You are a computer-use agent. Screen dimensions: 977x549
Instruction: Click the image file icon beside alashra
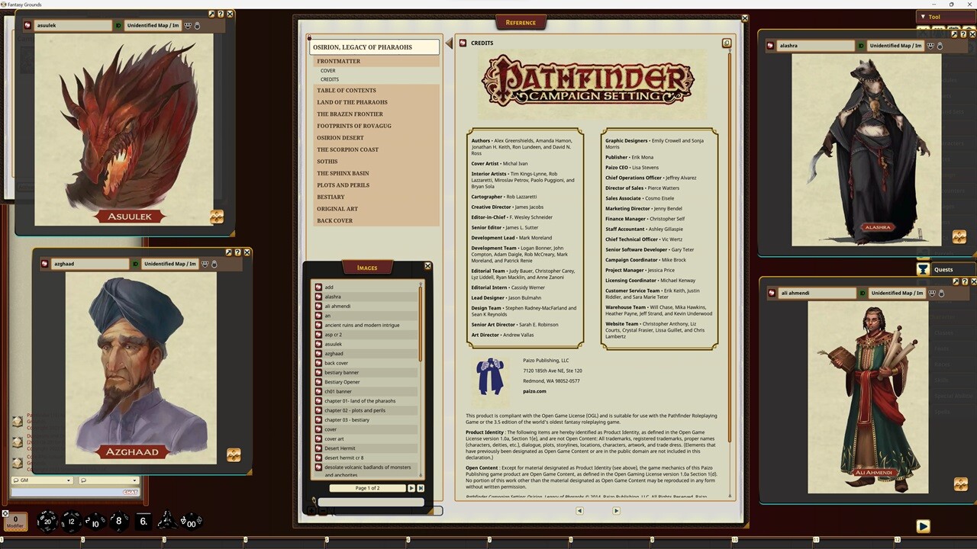click(x=318, y=297)
